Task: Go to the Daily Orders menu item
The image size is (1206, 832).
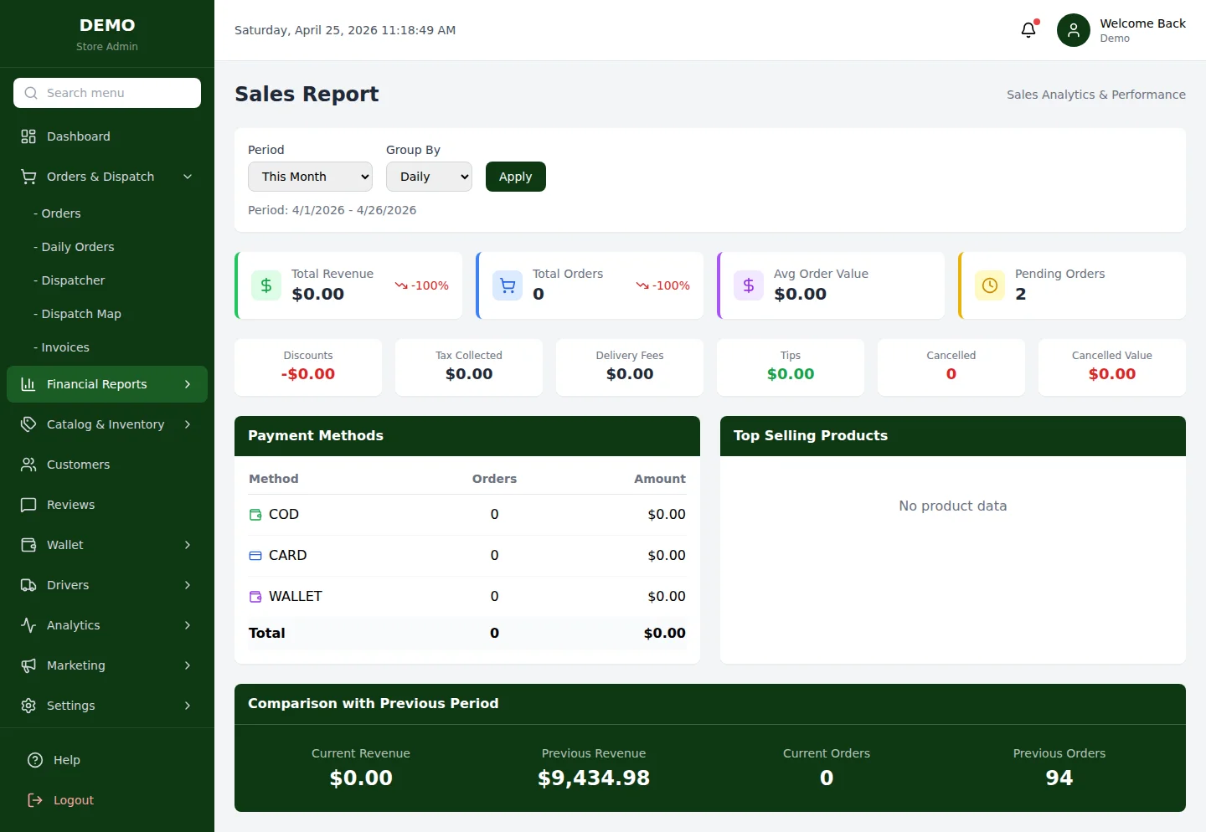Action: [77, 247]
